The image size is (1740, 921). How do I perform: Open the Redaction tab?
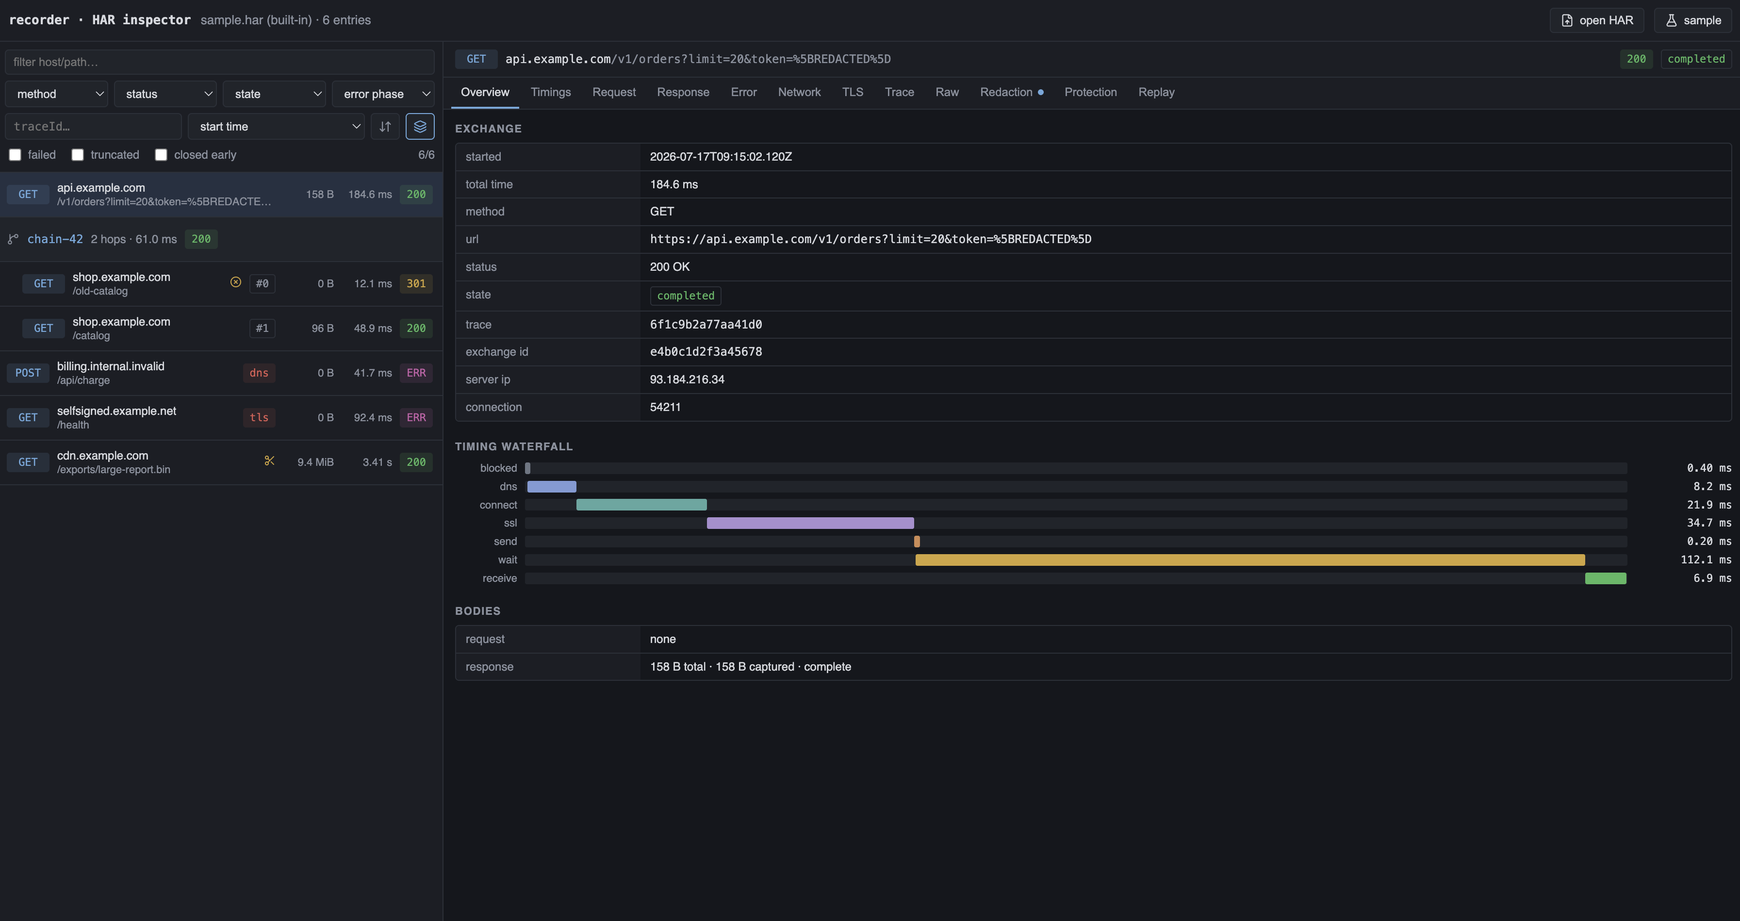click(x=1011, y=93)
